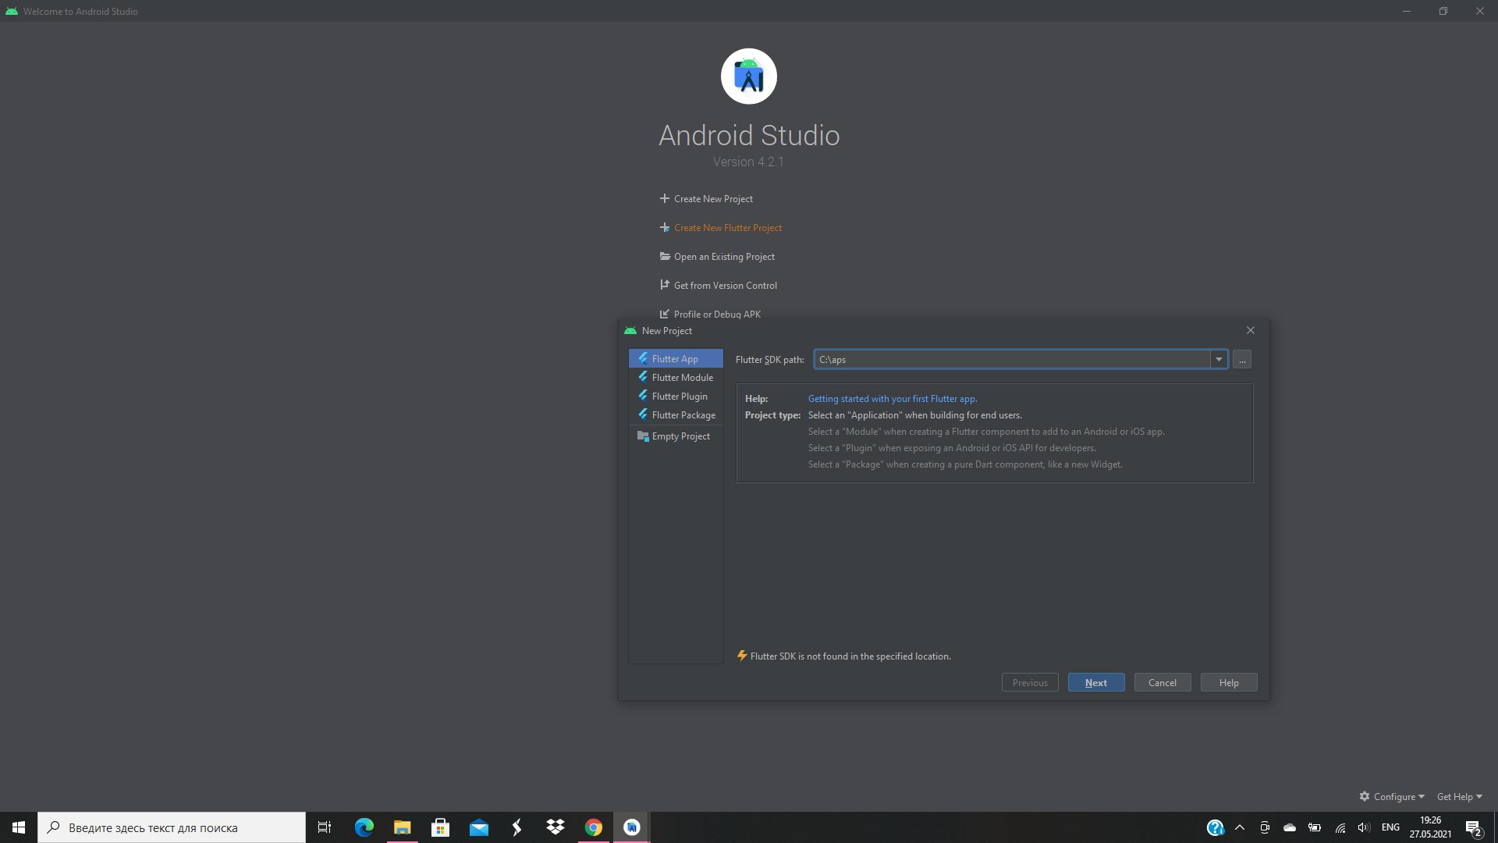
Task: Click the Flutter SDK not found warning text
Action: point(850,656)
